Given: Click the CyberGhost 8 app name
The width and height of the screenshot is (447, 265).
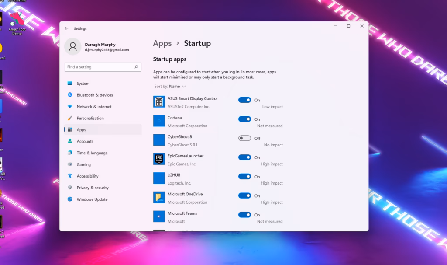Looking at the screenshot, I should 179,137.
